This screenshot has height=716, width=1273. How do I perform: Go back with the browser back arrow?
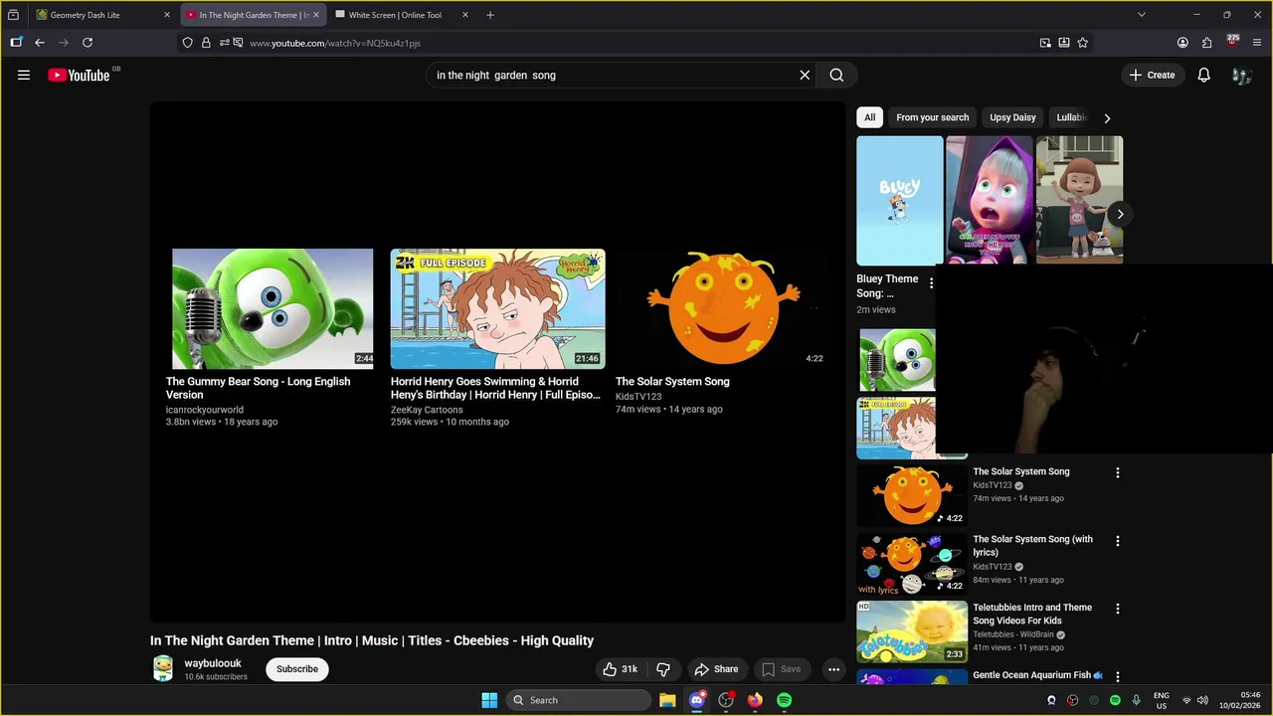(x=40, y=43)
